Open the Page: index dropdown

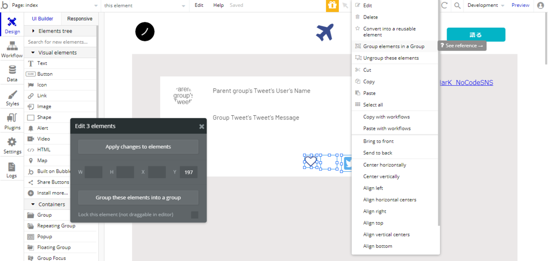pos(55,5)
